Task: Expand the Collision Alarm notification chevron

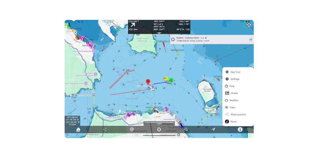Action: pos(251,39)
